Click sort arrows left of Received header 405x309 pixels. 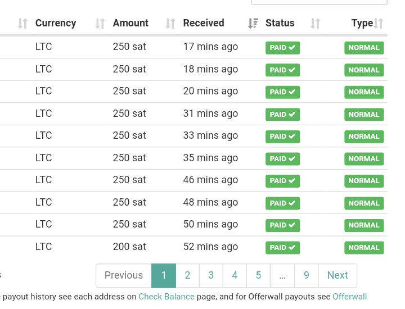click(170, 23)
